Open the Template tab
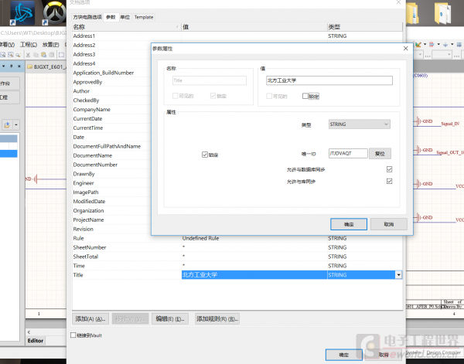The width and height of the screenshot is (464, 364). click(144, 17)
